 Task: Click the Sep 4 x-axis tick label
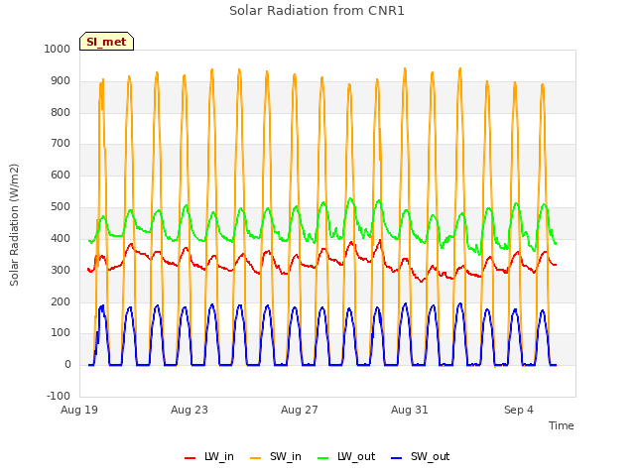519,410
